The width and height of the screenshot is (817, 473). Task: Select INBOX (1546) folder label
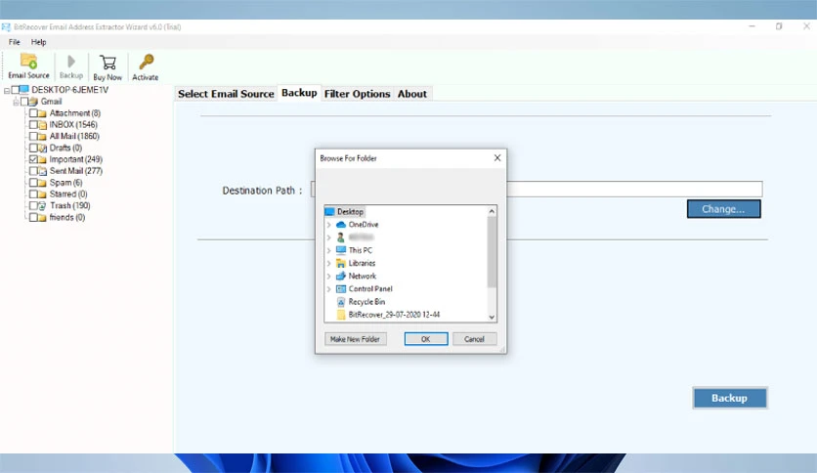[x=73, y=124]
